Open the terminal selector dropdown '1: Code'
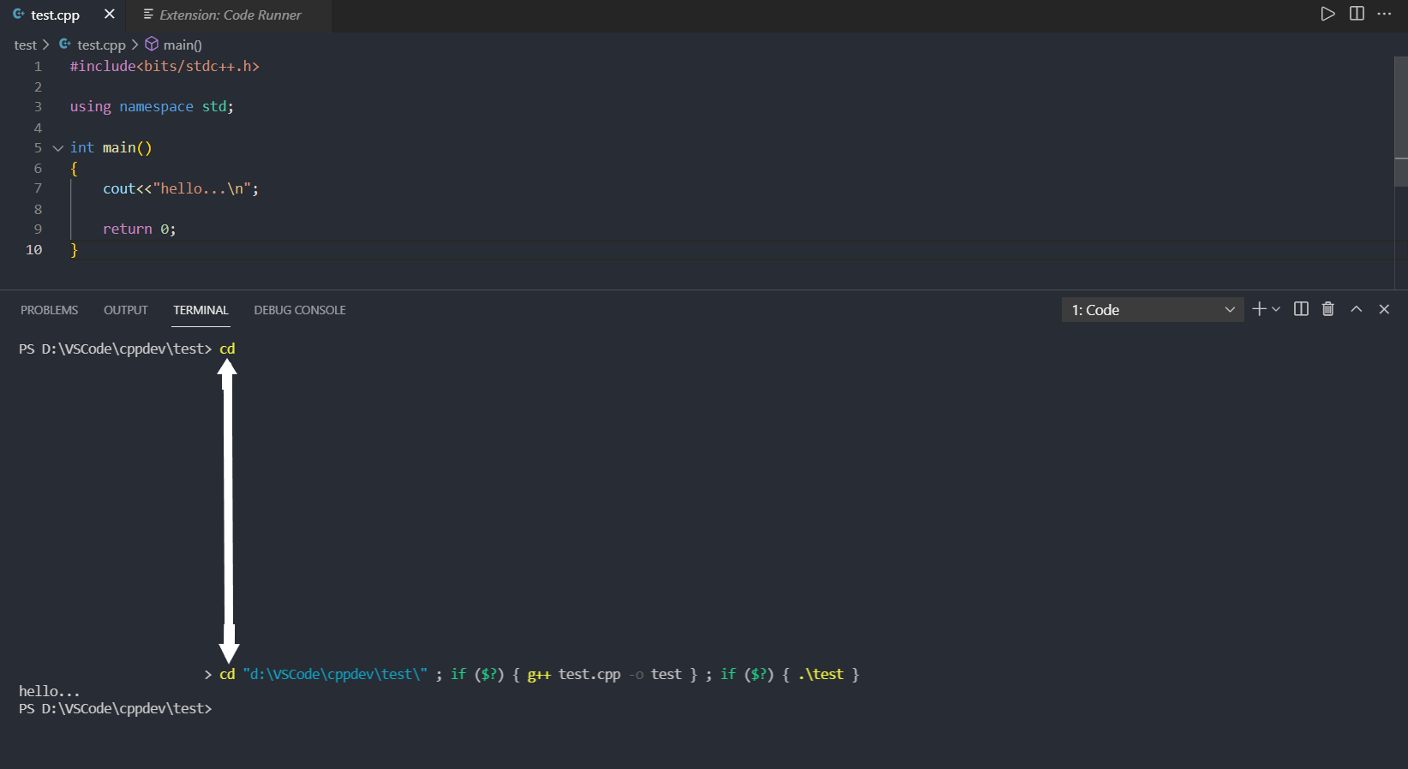 [1153, 310]
